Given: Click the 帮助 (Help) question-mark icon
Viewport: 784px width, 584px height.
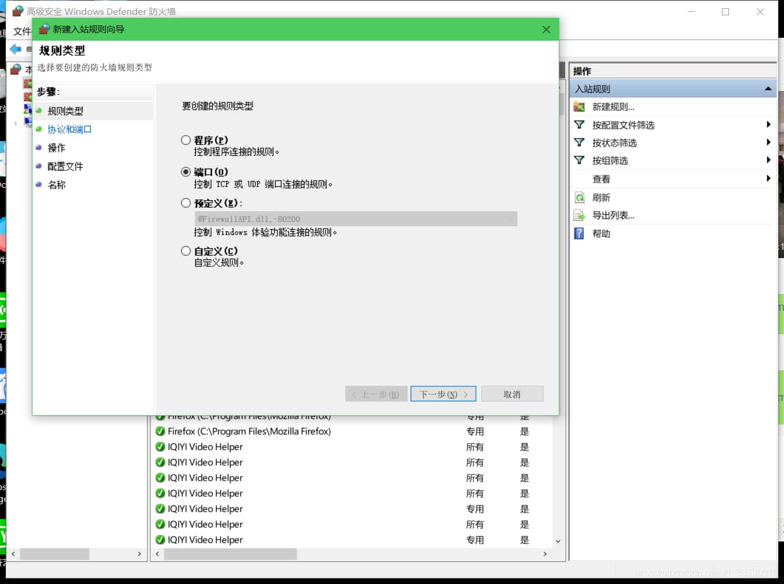Looking at the screenshot, I should click(x=578, y=233).
